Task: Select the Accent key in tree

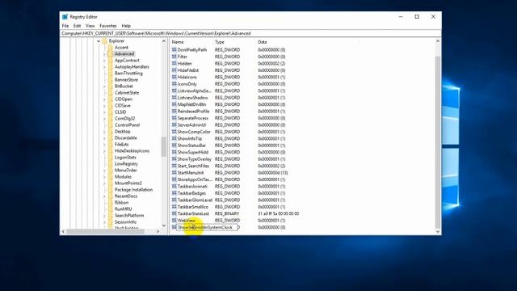Action: 121,48
